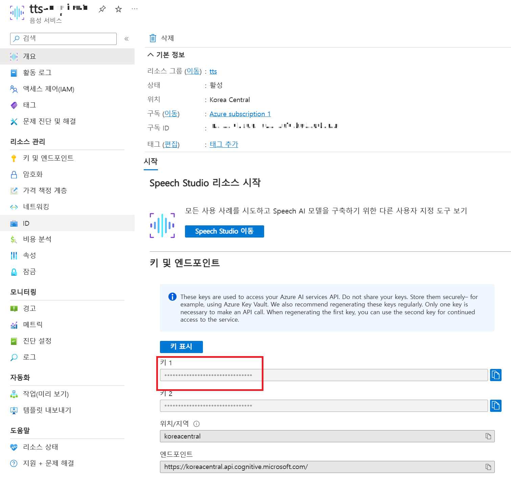Click the 키 2 masked field
The image size is (511, 497).
[324, 405]
